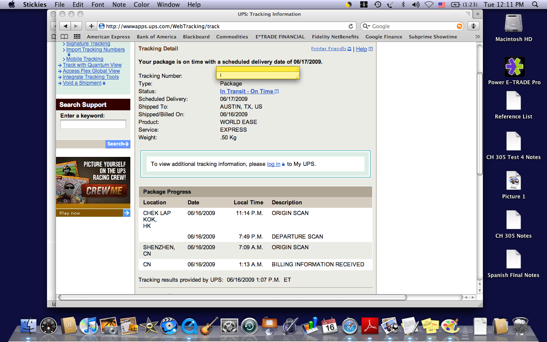Click the Safari compass in the Dock
The height and width of the screenshot is (342, 547).
(350, 327)
